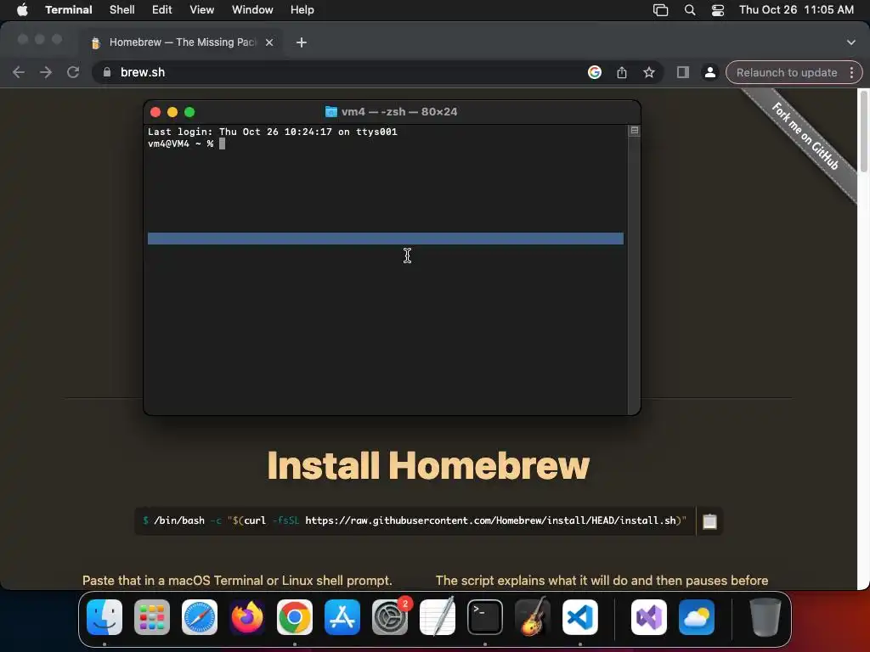The image size is (870, 652).
Task: Reload the brew.sh page
Action: [x=73, y=72]
